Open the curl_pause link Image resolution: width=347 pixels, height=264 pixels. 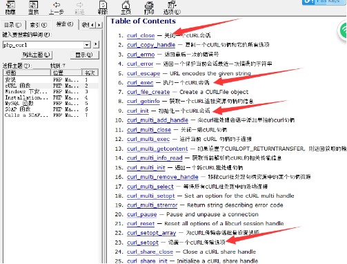142,215
